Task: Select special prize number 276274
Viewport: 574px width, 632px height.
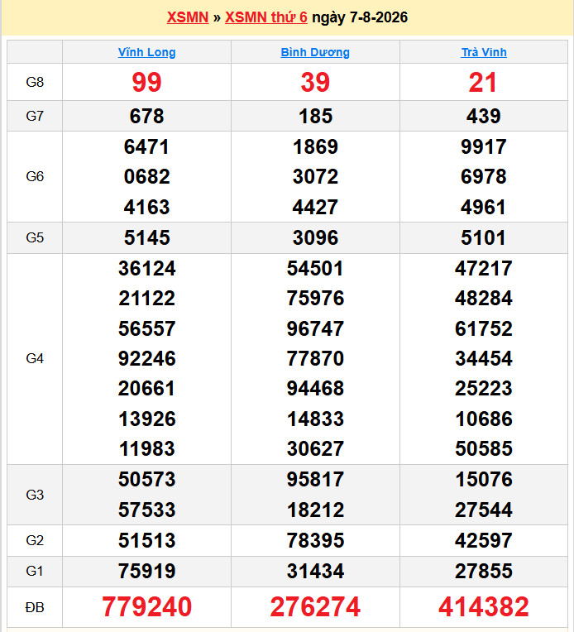Action: click(x=315, y=607)
